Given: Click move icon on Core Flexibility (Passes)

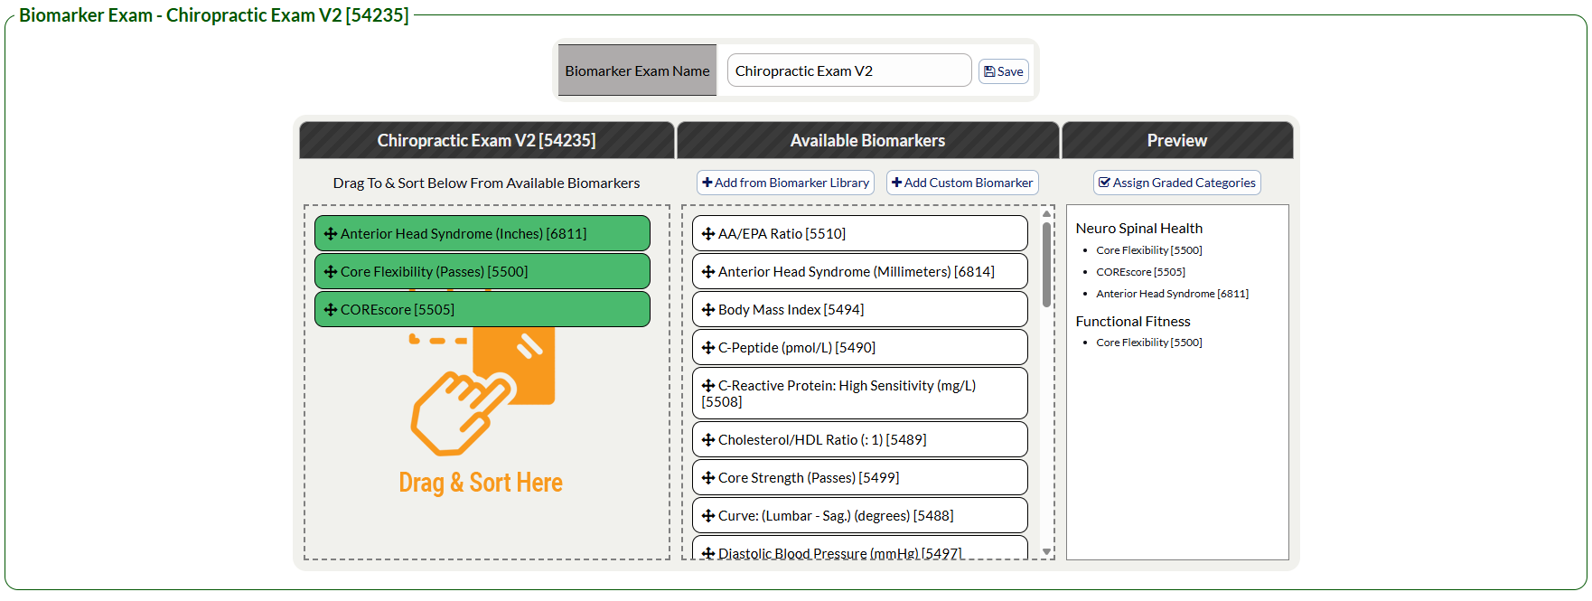Looking at the screenshot, I should coord(331,271).
